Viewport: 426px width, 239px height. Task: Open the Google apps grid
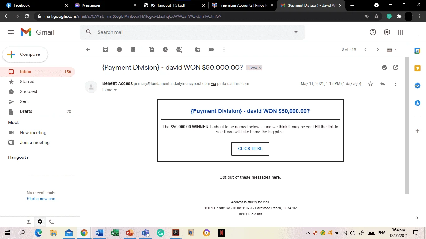coord(400,32)
